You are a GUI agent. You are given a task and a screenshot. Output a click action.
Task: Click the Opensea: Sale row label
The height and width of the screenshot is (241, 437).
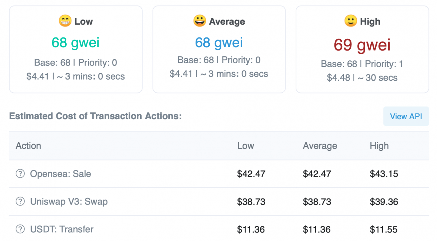coord(60,174)
